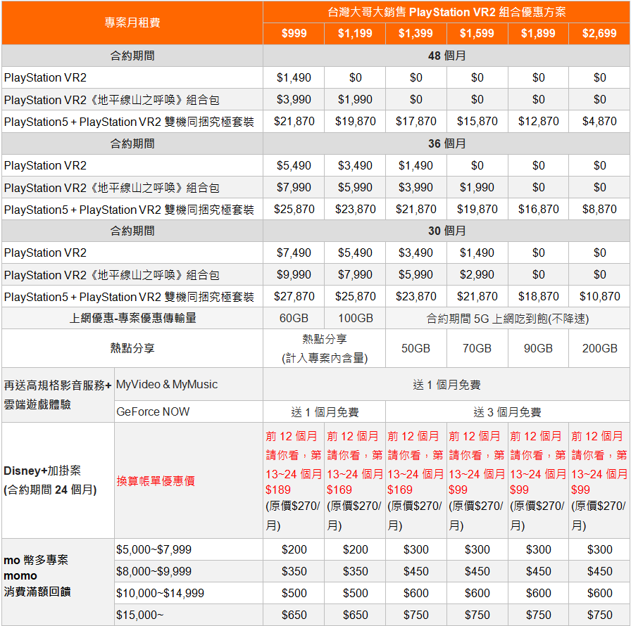Click 送 1 個月免費 in the GeForce NOW row

(x=325, y=412)
